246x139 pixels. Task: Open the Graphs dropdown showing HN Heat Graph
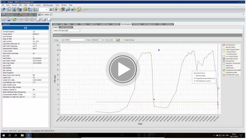tap(70, 30)
